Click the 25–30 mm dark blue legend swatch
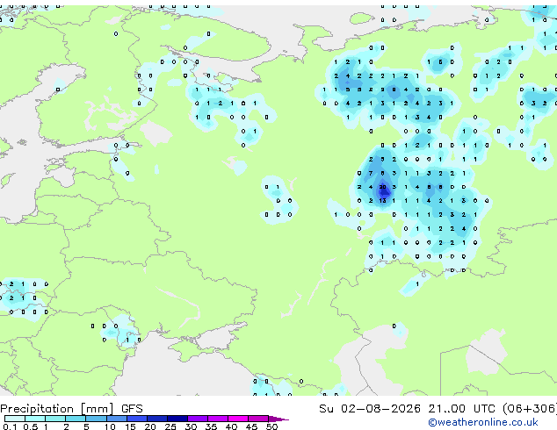The height and width of the screenshot is (430, 557). pyautogui.click(x=177, y=419)
